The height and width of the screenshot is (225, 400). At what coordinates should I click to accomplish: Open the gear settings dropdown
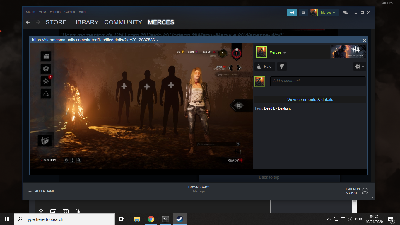click(x=360, y=67)
